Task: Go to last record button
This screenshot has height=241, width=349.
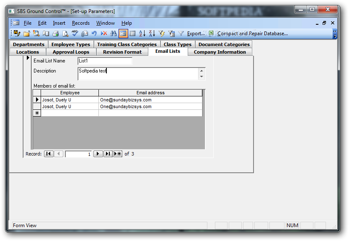Action: [108, 154]
